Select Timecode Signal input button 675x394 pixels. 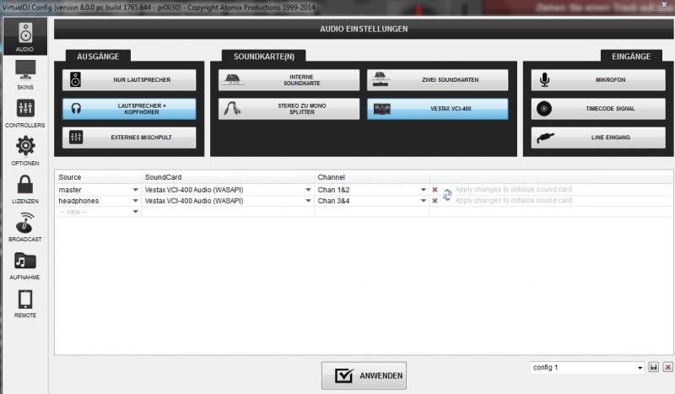(x=598, y=109)
